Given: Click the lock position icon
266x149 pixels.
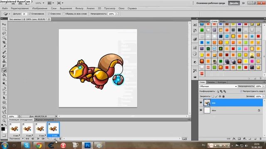Looking at the screenshot, I should [x=220, y=96].
